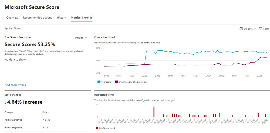Click the Points regressed legend swatch
The image size is (270, 133).
pos(97,128)
